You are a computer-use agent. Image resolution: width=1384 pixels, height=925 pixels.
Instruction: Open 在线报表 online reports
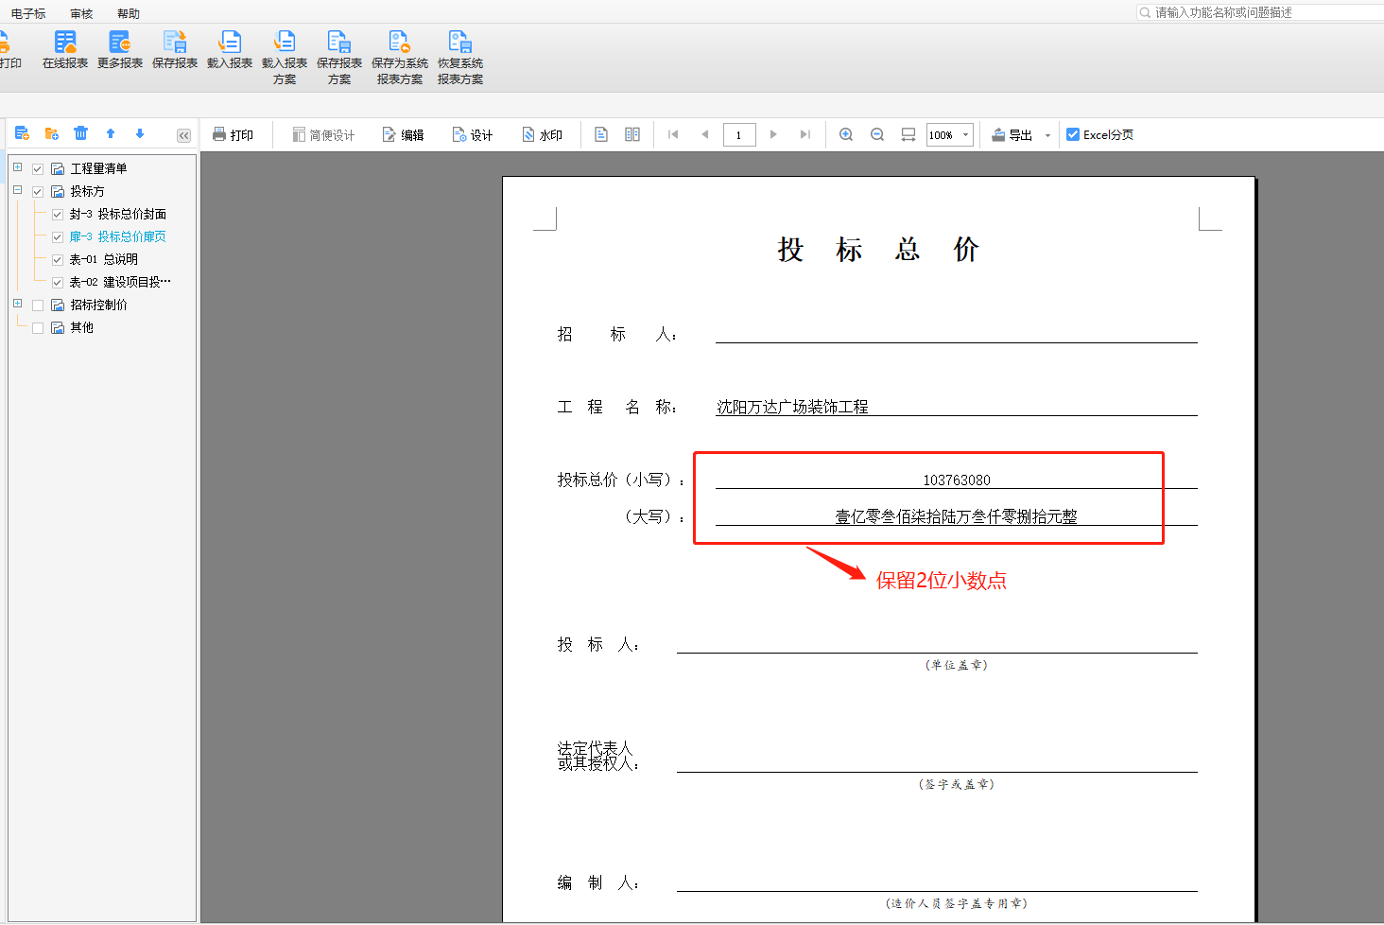click(x=65, y=50)
